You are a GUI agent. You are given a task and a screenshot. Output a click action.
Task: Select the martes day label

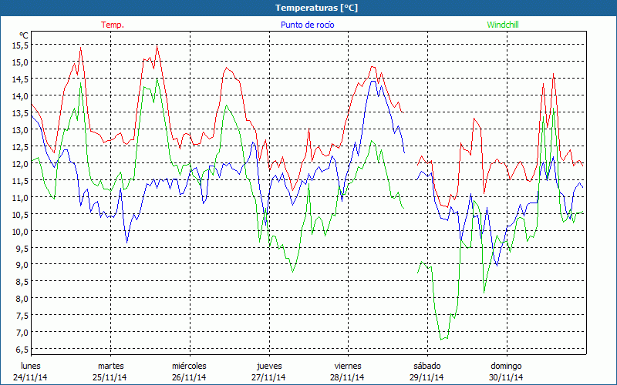[110, 366]
